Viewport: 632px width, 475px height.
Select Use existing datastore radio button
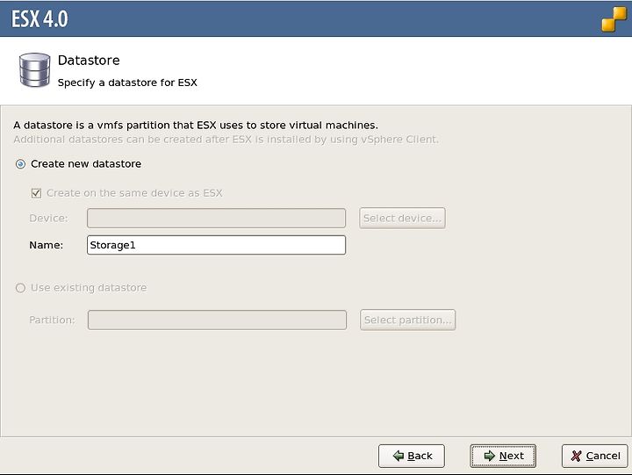point(20,288)
